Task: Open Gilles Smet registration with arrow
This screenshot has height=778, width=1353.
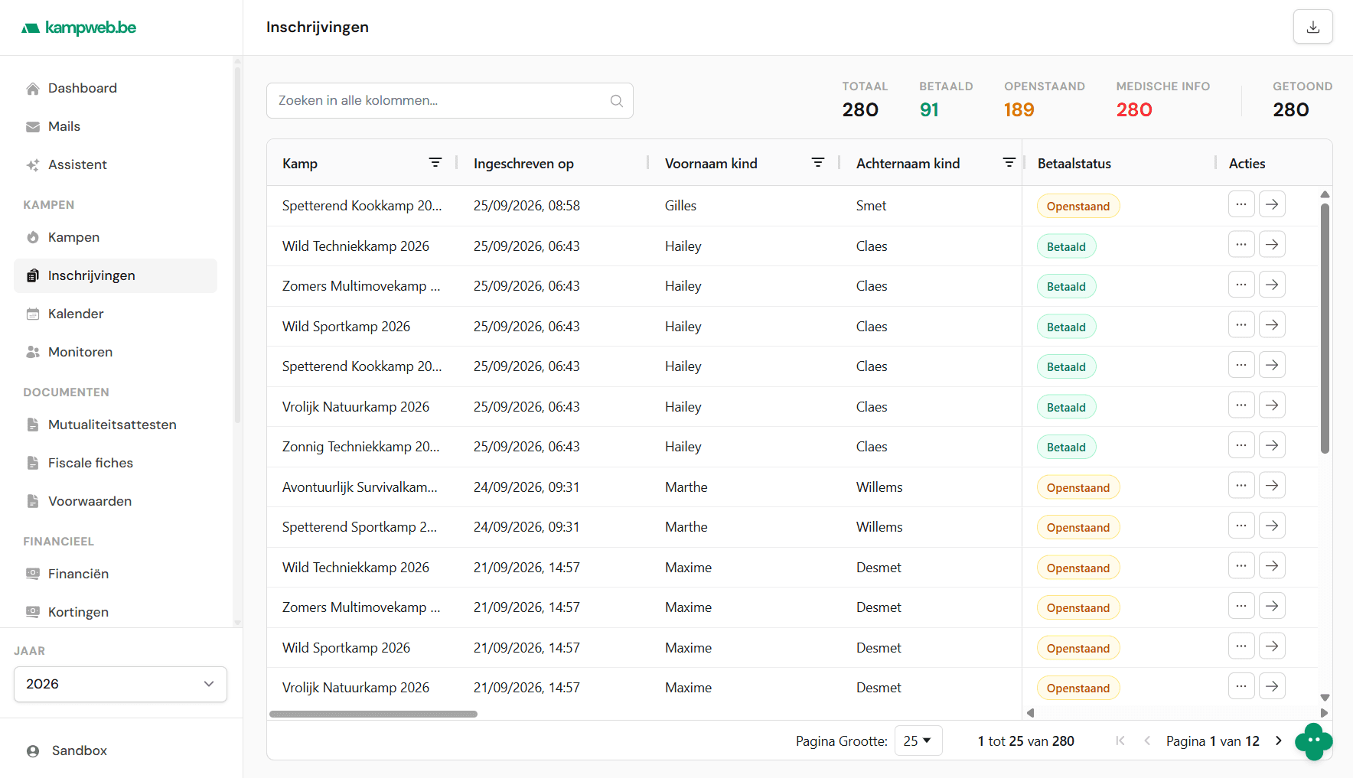Action: click(1272, 204)
